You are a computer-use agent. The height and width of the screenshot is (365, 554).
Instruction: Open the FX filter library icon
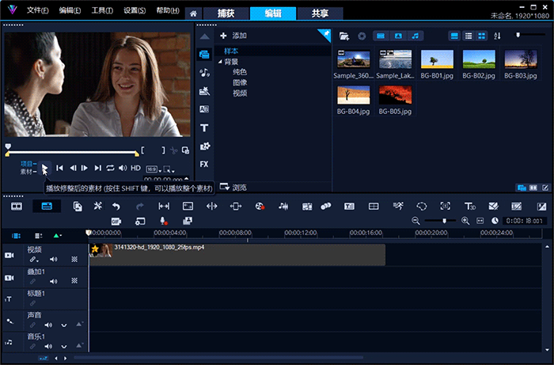tap(204, 165)
